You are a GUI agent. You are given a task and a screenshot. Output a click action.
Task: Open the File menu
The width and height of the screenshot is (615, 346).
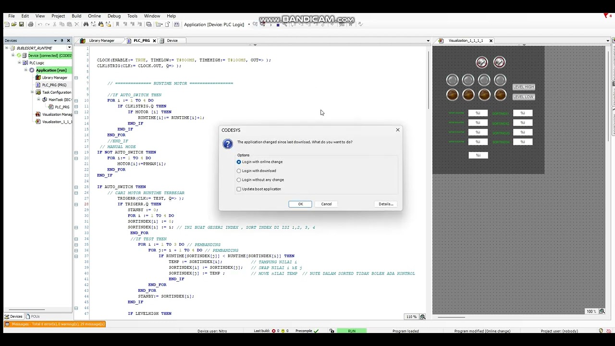[x=11, y=16]
